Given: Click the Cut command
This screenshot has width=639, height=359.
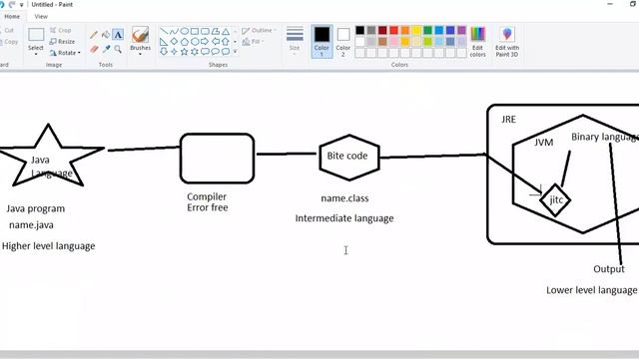Looking at the screenshot, I should click(7, 31).
